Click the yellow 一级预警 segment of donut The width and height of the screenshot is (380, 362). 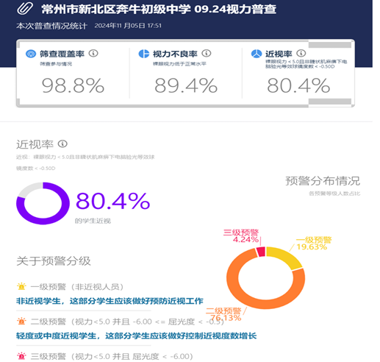pos(287,257)
